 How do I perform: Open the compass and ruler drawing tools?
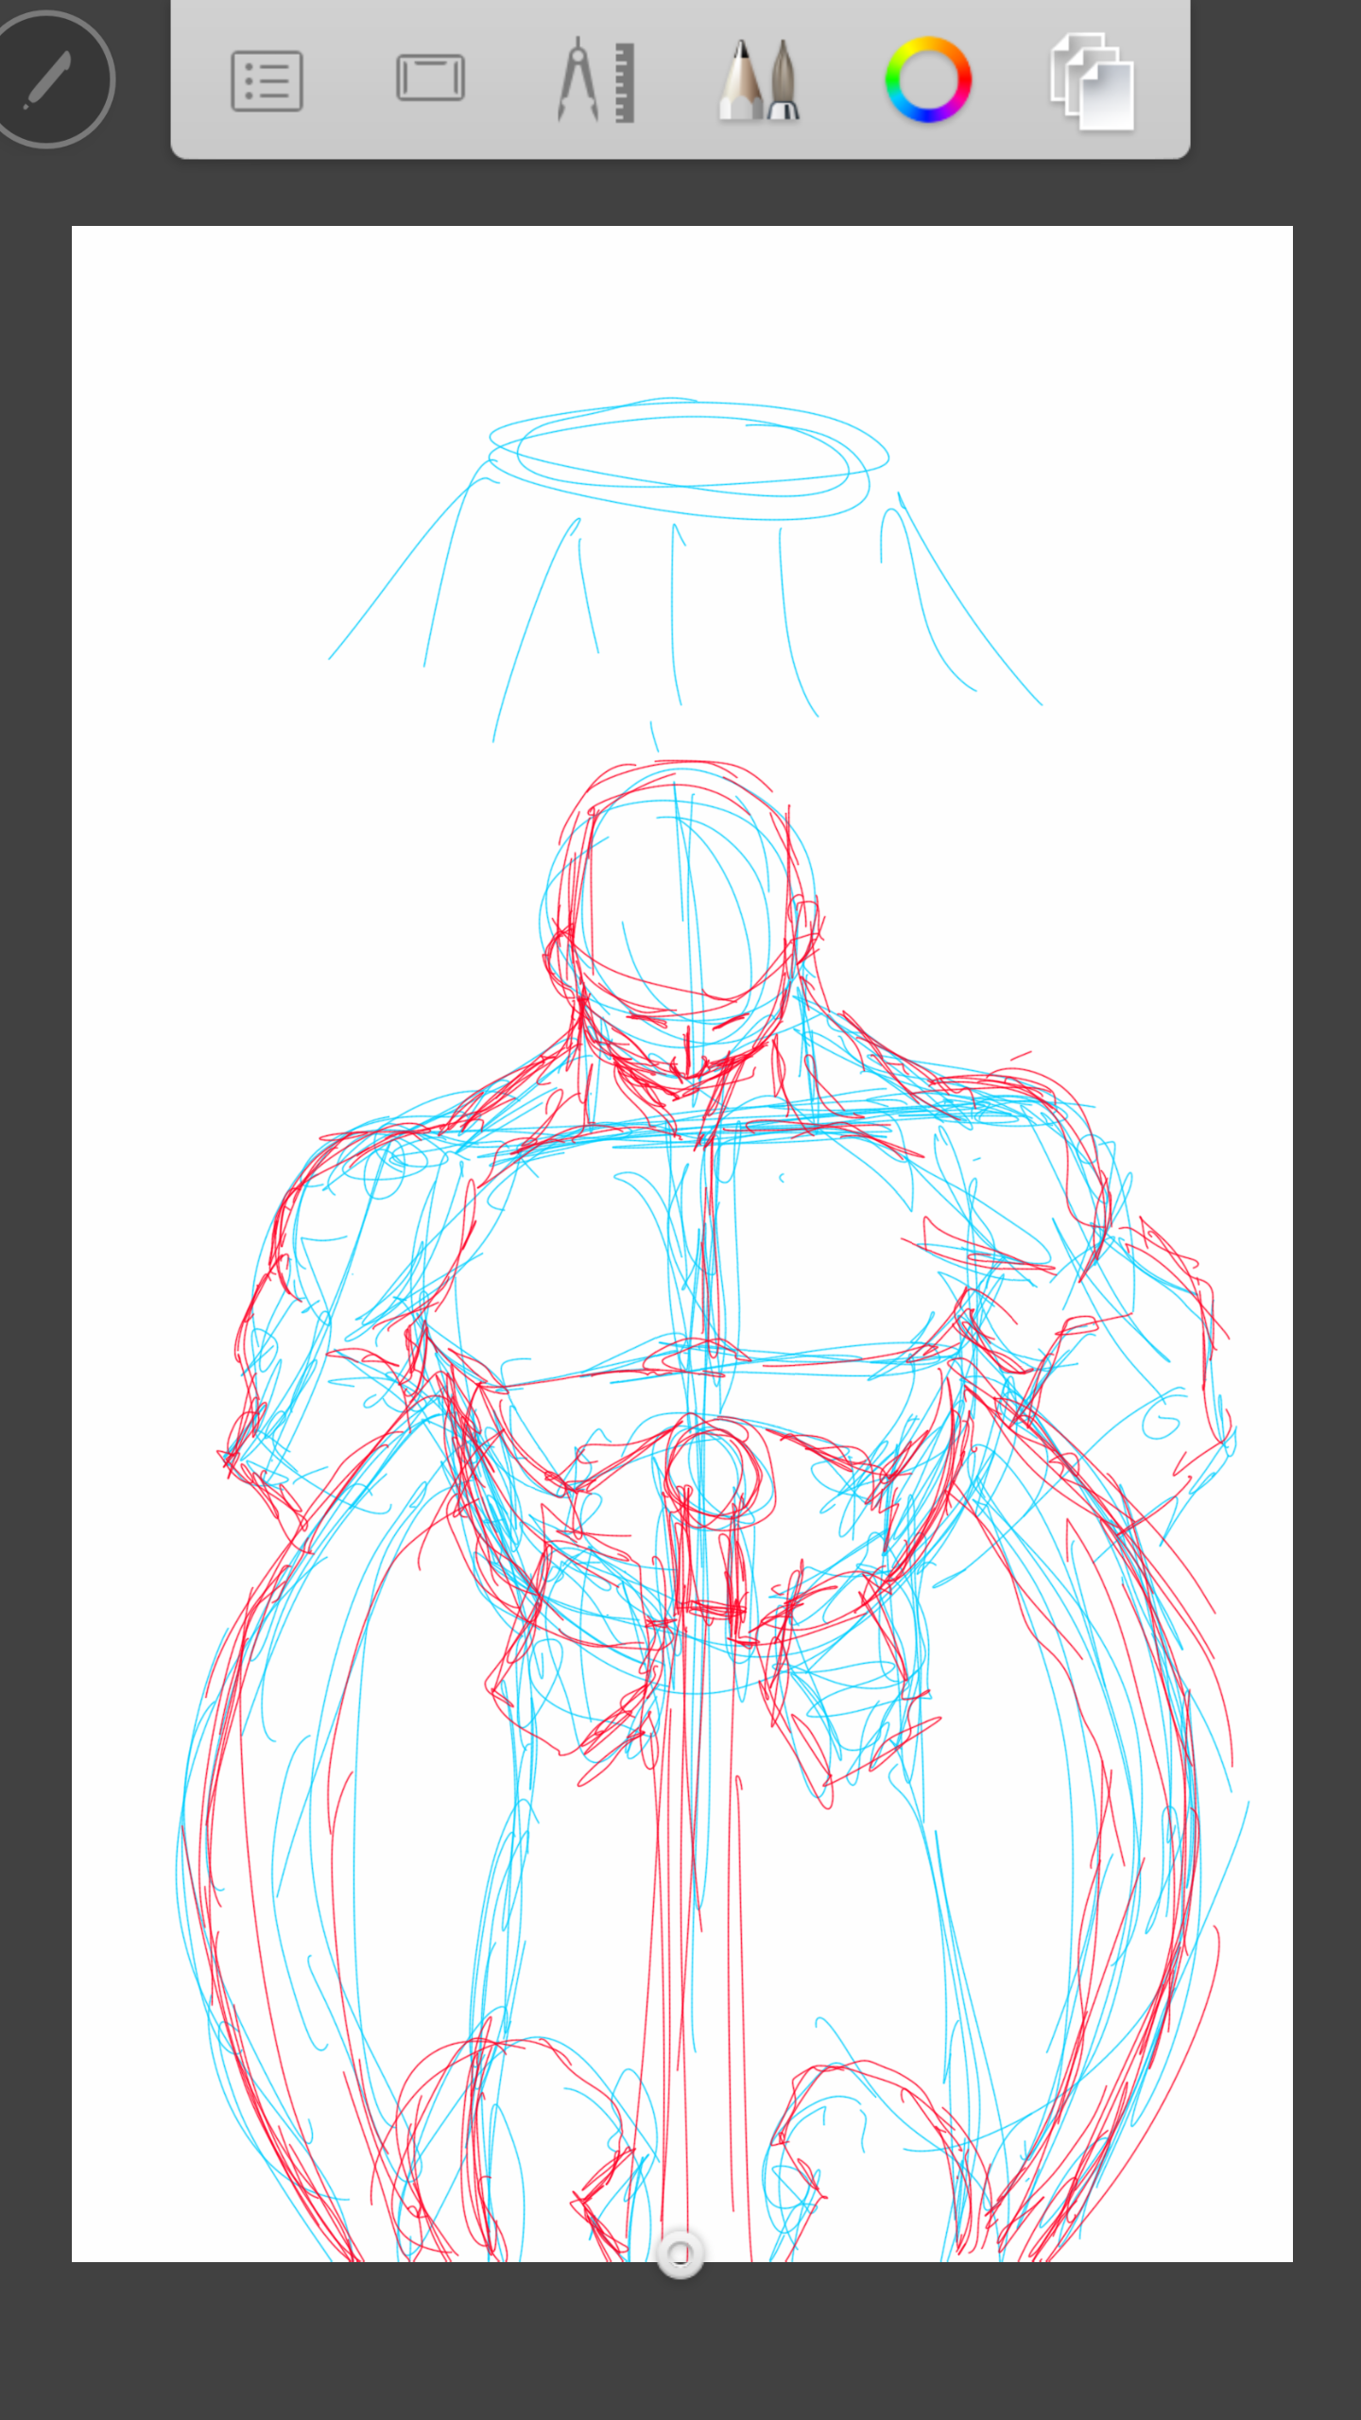595,81
